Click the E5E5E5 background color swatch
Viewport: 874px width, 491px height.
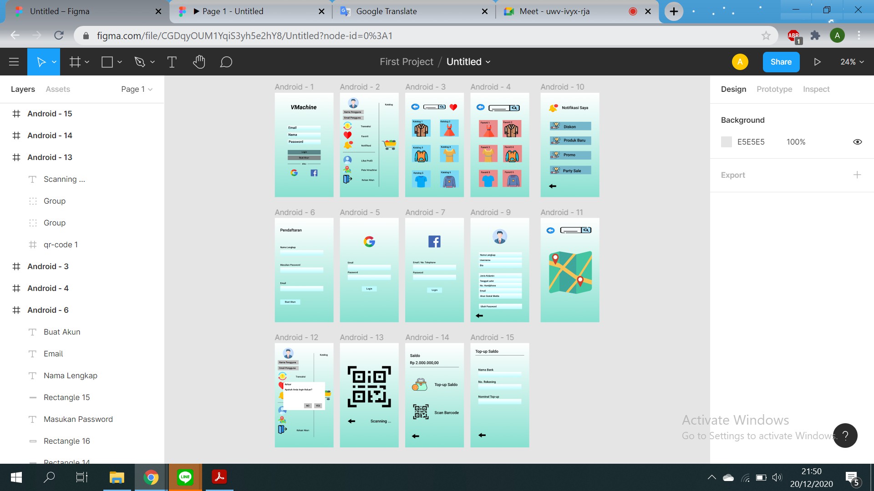(x=727, y=142)
